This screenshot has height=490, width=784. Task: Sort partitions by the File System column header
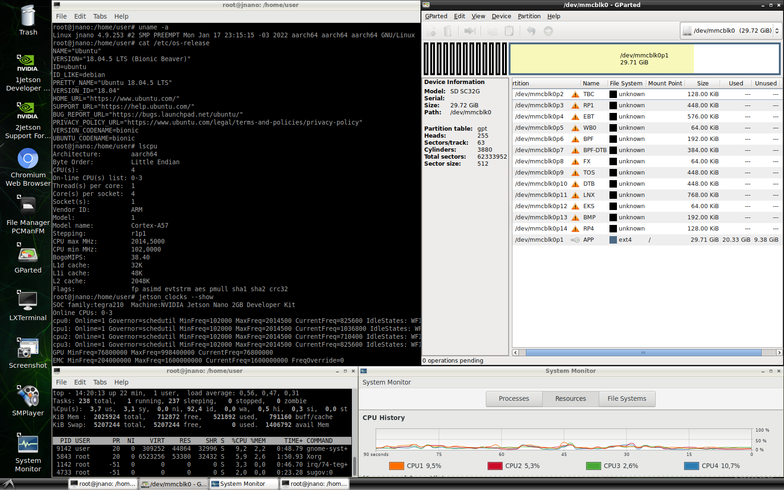626,84
